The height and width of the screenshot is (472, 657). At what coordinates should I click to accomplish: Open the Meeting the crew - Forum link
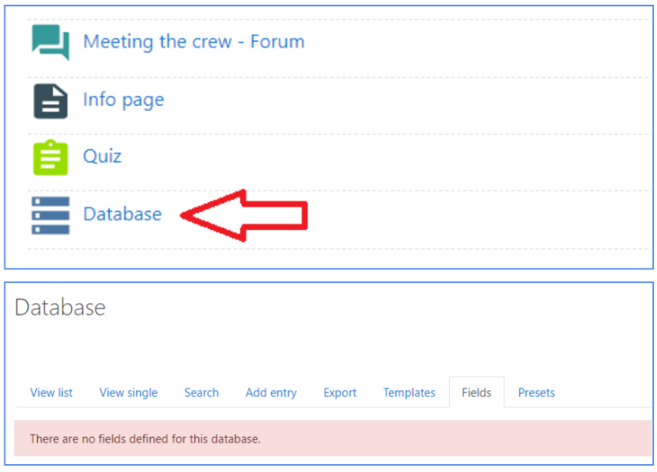[193, 42]
